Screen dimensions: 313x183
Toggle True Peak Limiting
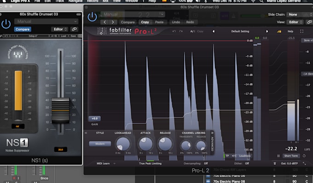(151, 163)
